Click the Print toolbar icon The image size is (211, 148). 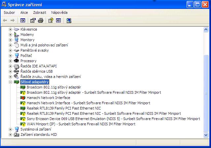tap(41, 20)
